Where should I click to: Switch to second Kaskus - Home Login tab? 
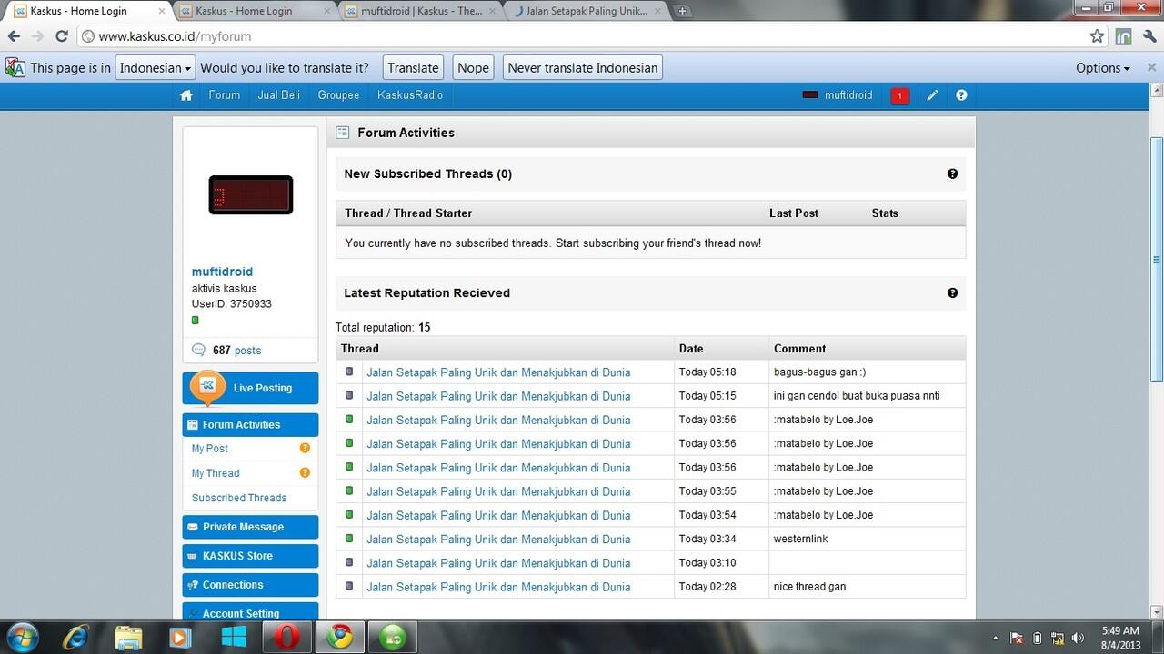pos(255,11)
